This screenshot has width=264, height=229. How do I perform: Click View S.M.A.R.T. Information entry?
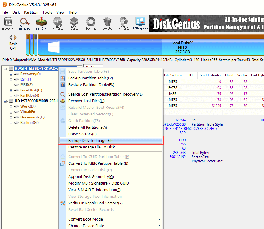(x=94, y=190)
